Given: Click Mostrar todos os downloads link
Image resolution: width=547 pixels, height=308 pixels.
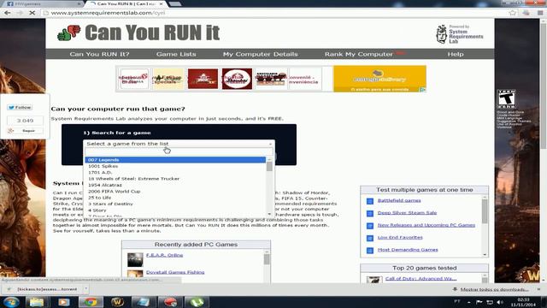Looking at the screenshot, I should 495,289.
